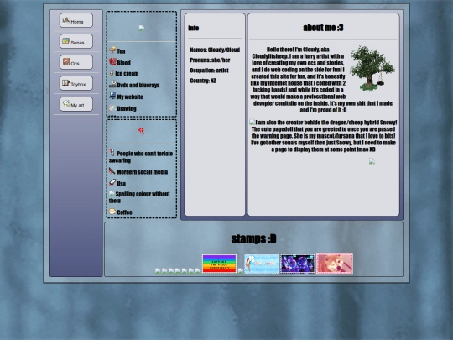Image resolution: width=453 pixels, height=340 pixels.
Task: Go to the Sonas page button
Action: coord(76,41)
